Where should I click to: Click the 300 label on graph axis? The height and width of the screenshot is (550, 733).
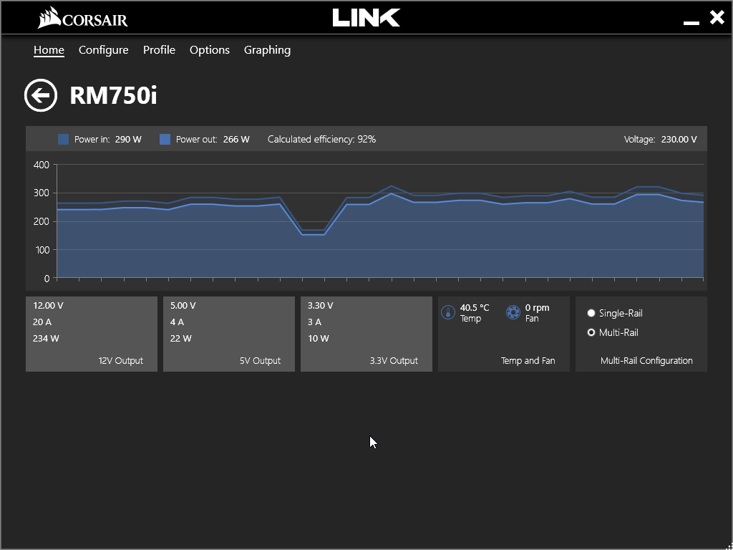click(42, 193)
